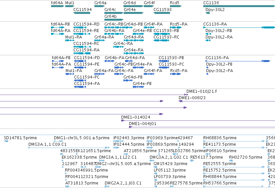Screen dimensions: 275x188
Task: Click transcript Gr64e-RA
Action: 134,53
